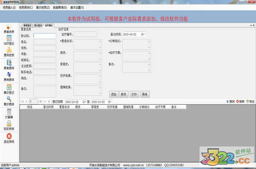Image resolution: width=256 pixels, height=169 pixels.
Task: Go to next record navigator arrow
Action: coord(45,101)
